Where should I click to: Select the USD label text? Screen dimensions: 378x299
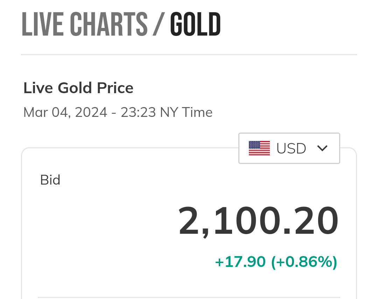pyautogui.click(x=291, y=148)
